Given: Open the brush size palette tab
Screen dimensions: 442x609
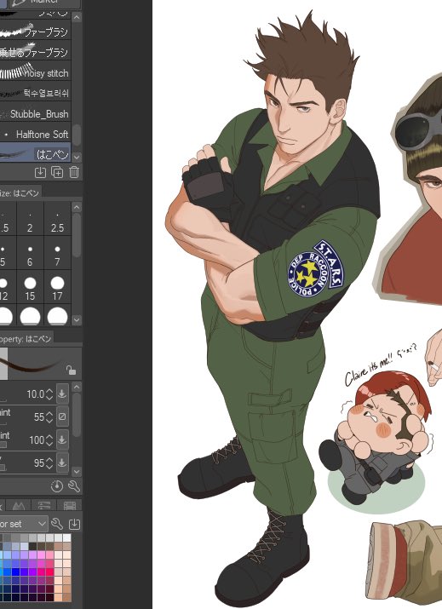Looking at the screenshot, I should [20, 192].
